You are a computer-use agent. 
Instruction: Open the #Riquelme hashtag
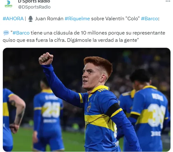[77, 19]
